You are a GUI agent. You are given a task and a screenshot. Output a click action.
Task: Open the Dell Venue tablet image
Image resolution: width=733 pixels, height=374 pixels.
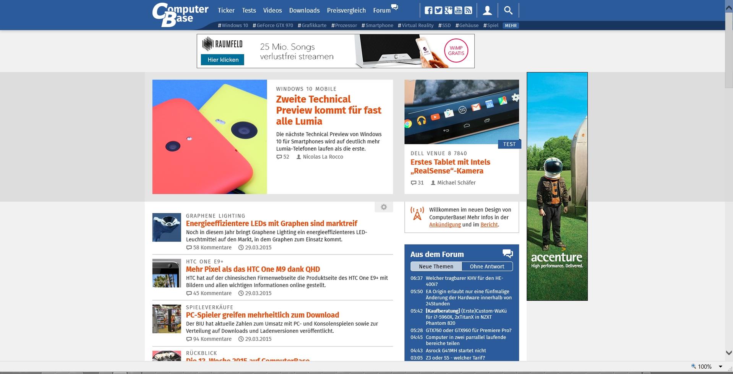[462, 112]
